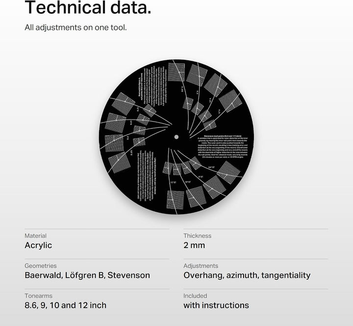
Task: Click the "2 mm" thickness value
Action: pyautogui.click(x=194, y=245)
